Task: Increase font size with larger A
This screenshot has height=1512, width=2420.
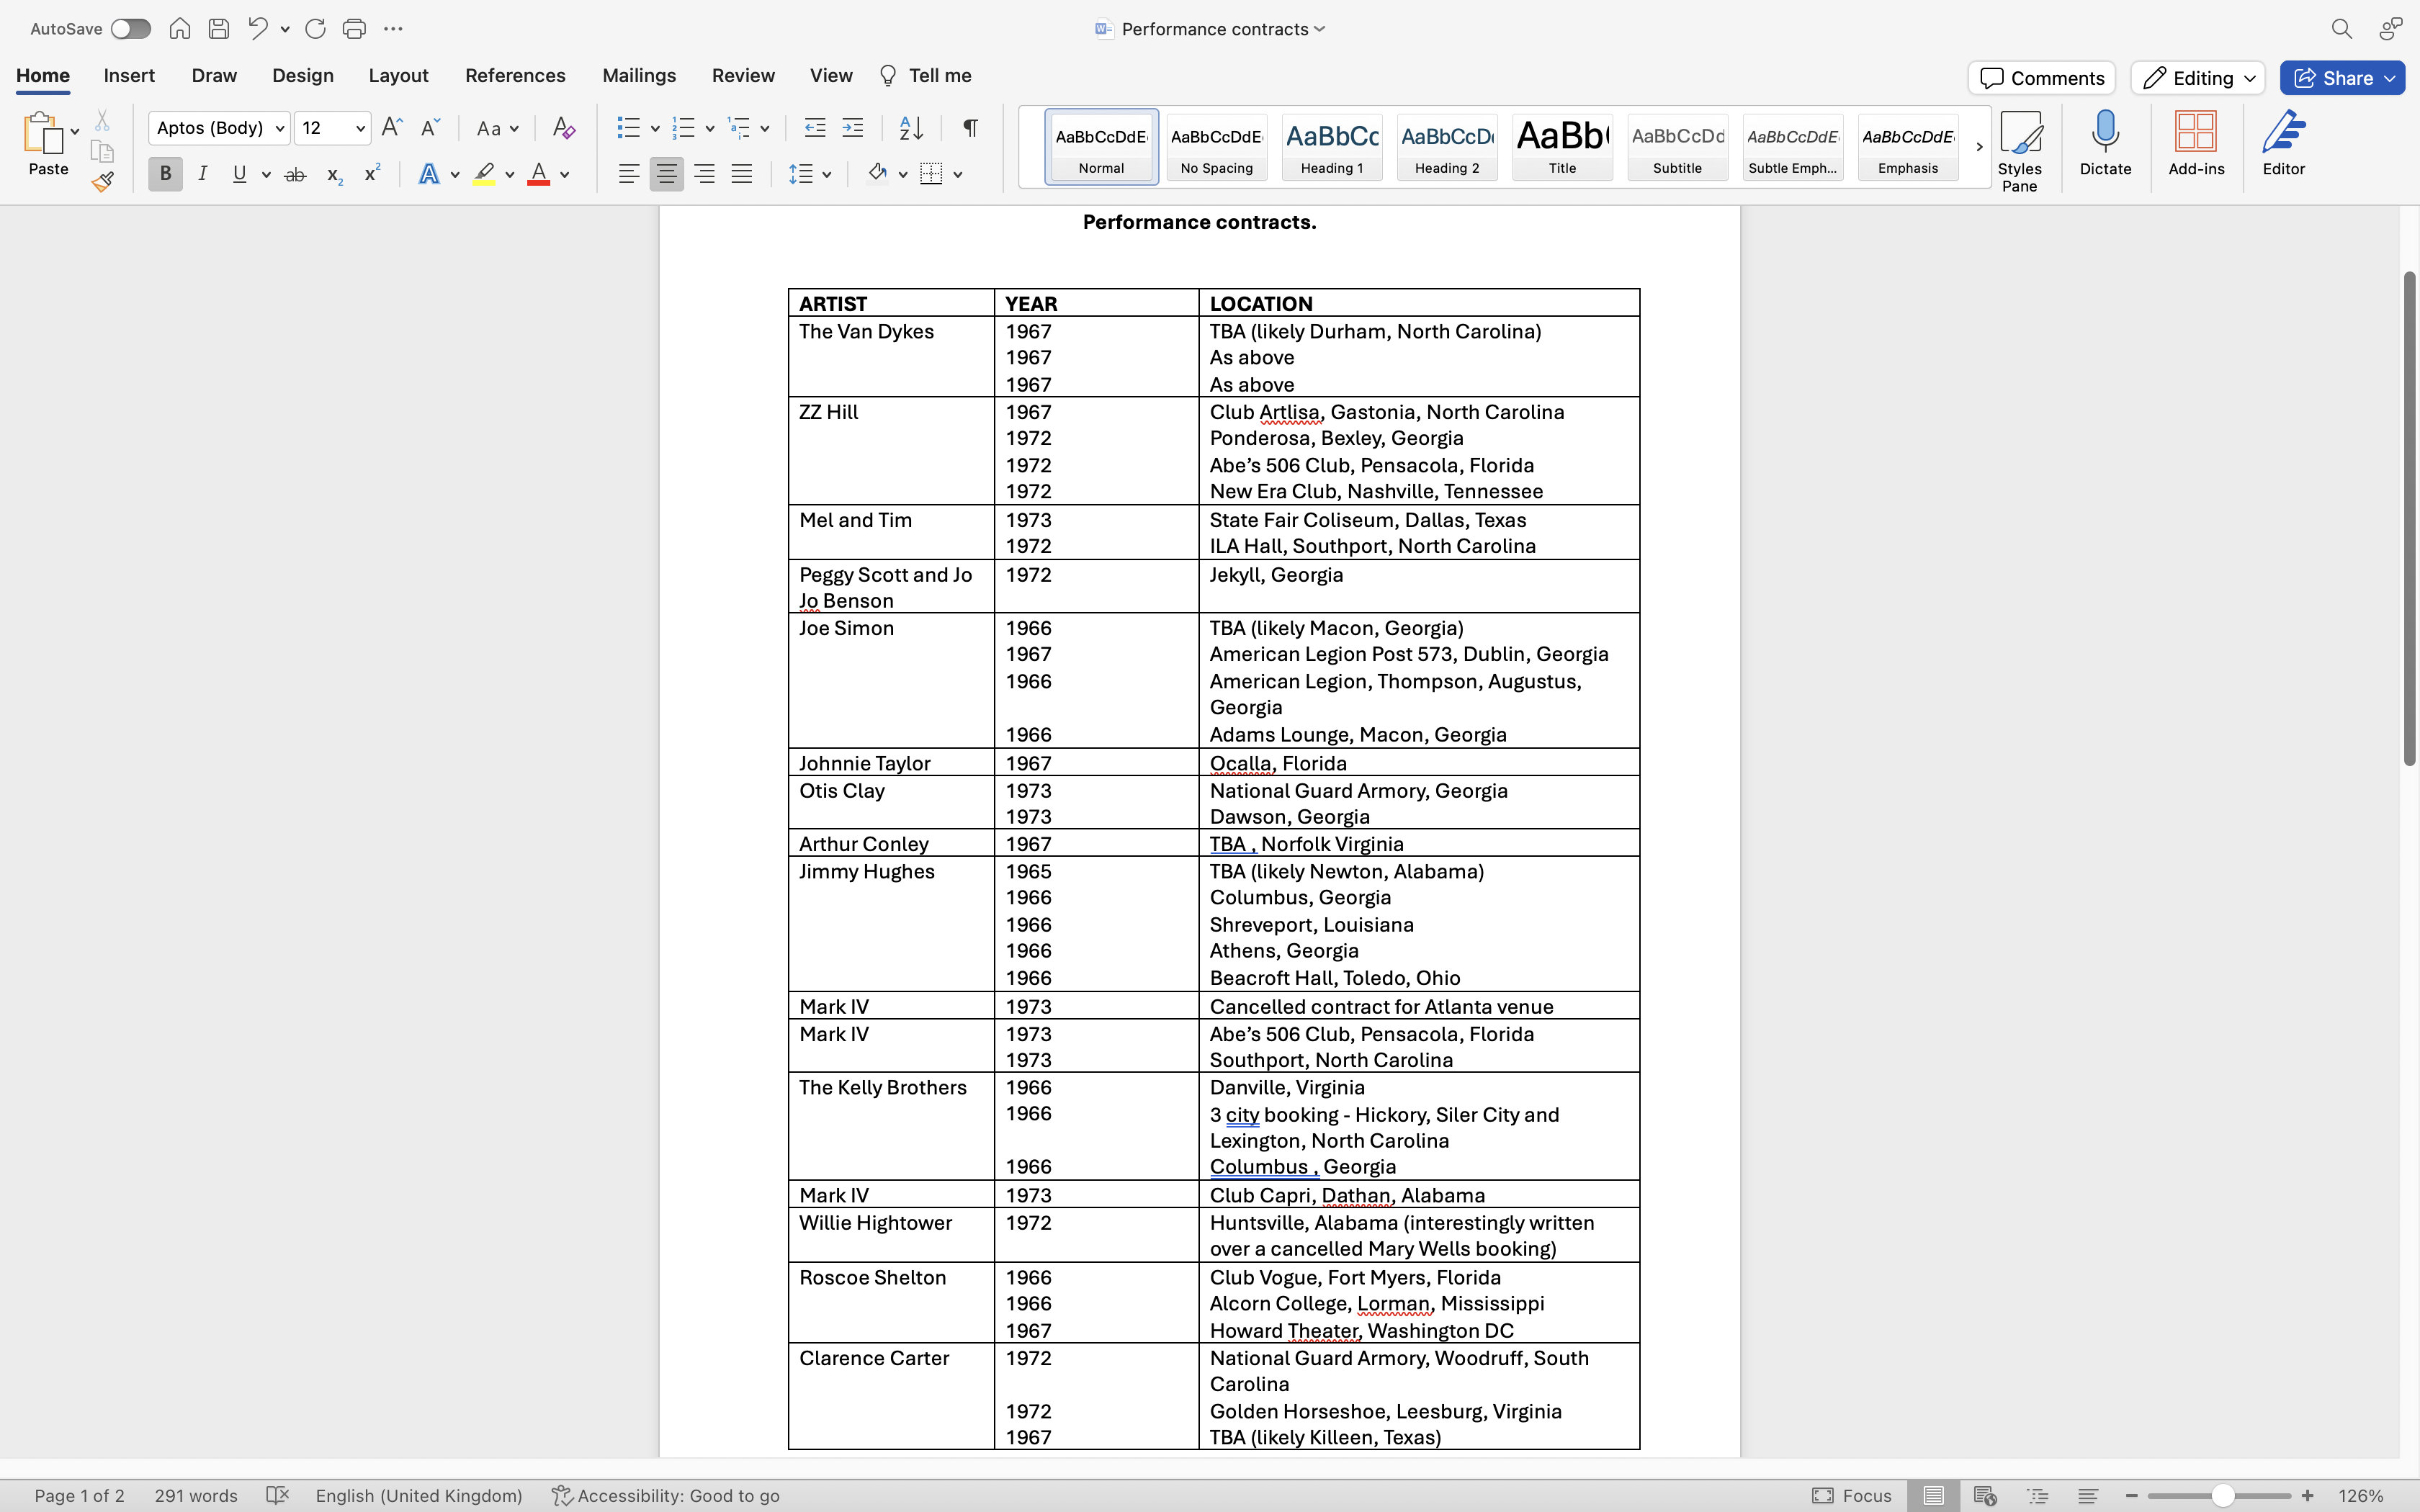Action: tap(392, 128)
